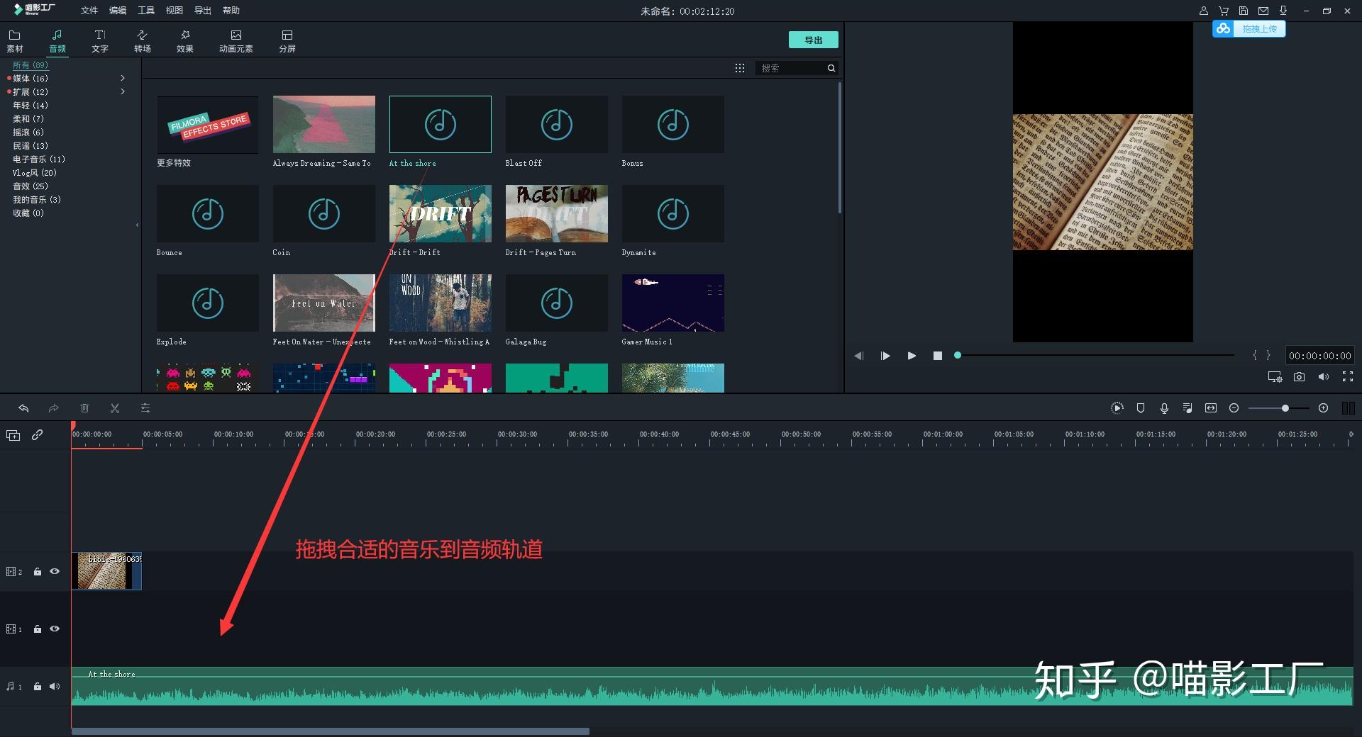Click the scissors split icon

point(115,408)
